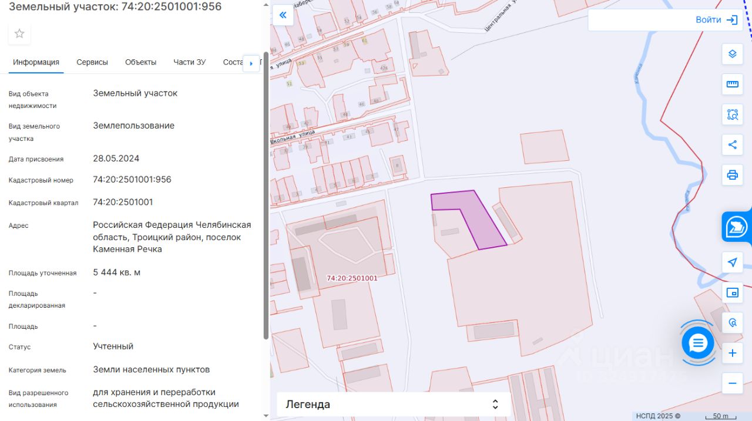The height and width of the screenshot is (421, 752).
Task: Locate me with navigation arrow icon
Action: click(732, 262)
